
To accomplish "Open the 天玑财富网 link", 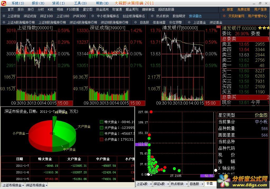I will pyautogui.click(x=236, y=16).
